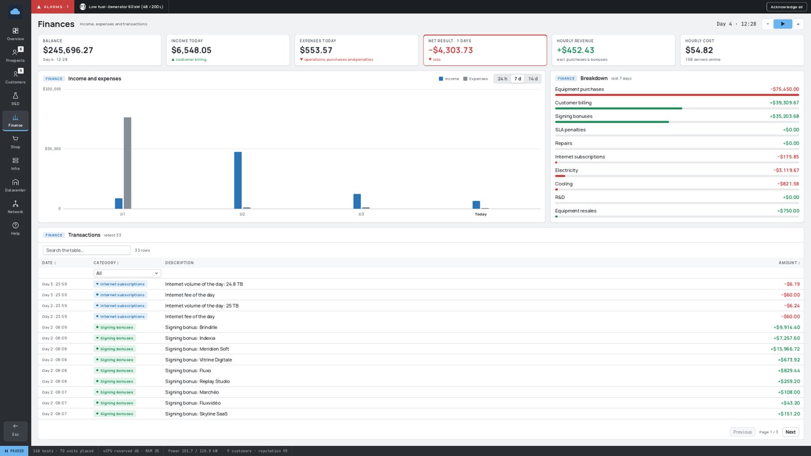Click the Power 101.7 / 120.0 kW status
The height and width of the screenshot is (456, 811).
click(193, 451)
